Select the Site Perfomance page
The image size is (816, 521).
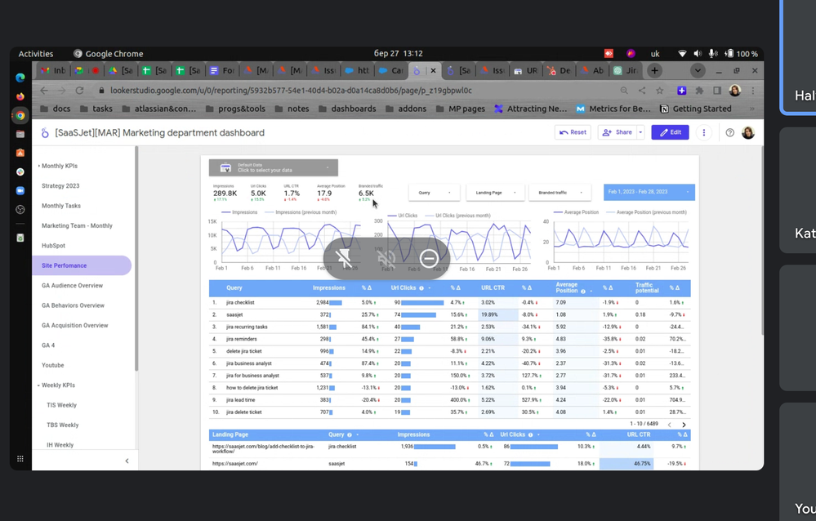pos(82,265)
